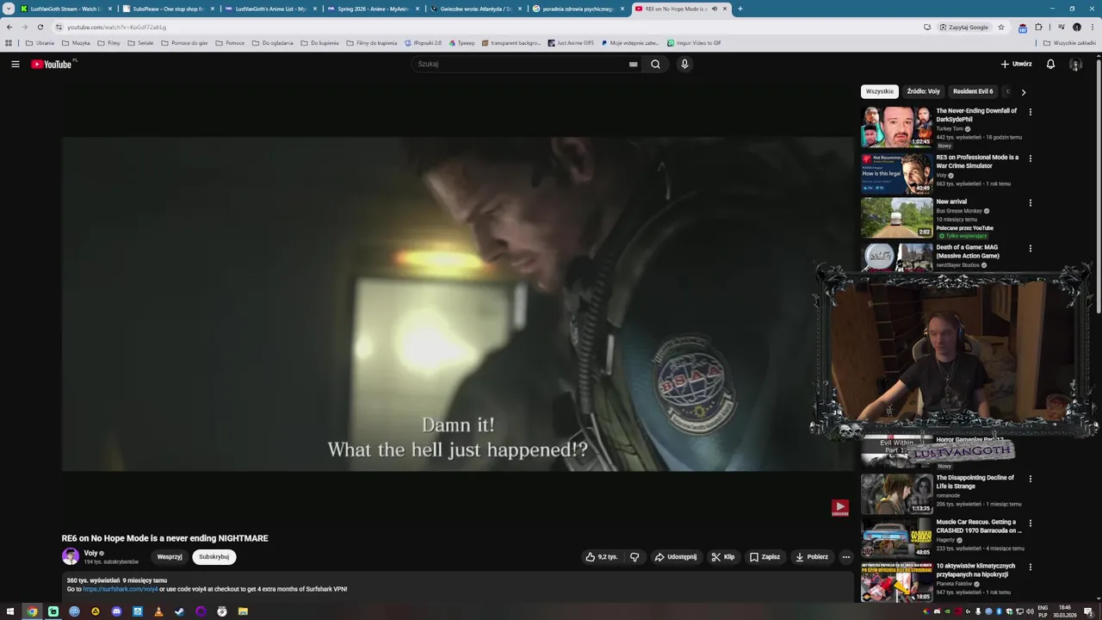
Task: Open the Muzyka bookmarks folder
Action: (76, 42)
